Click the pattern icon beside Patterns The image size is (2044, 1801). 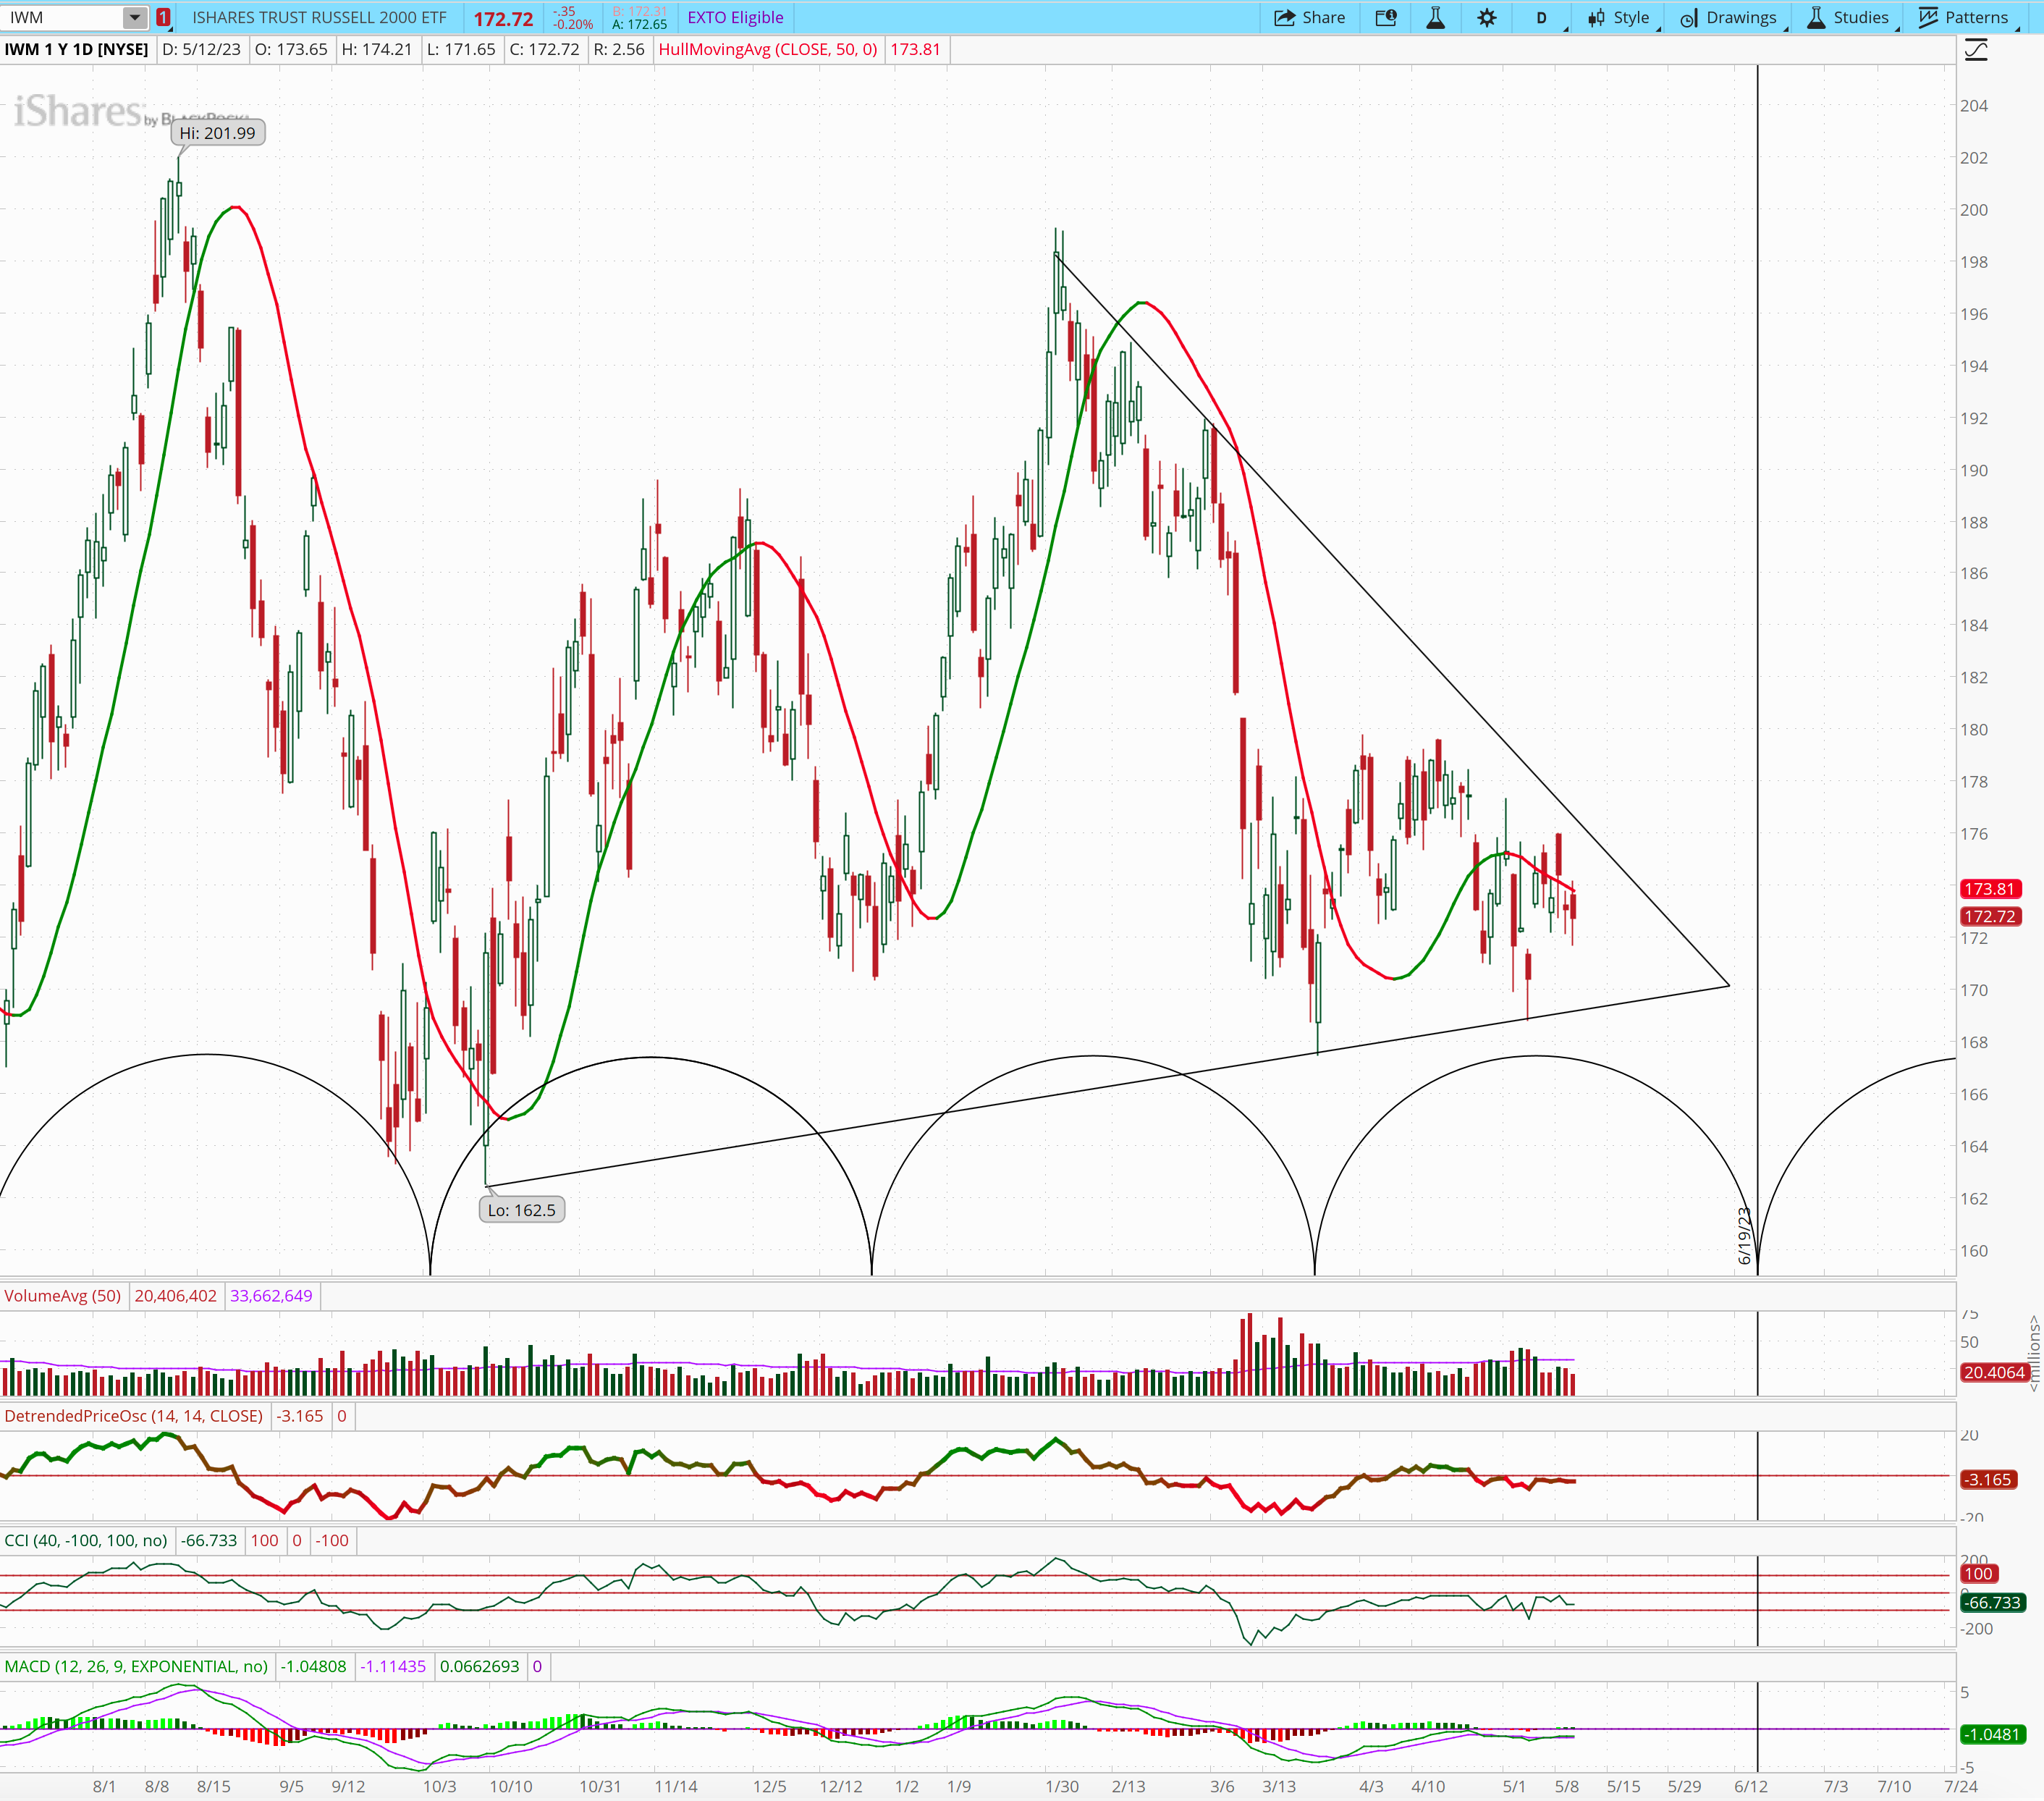point(1928,17)
